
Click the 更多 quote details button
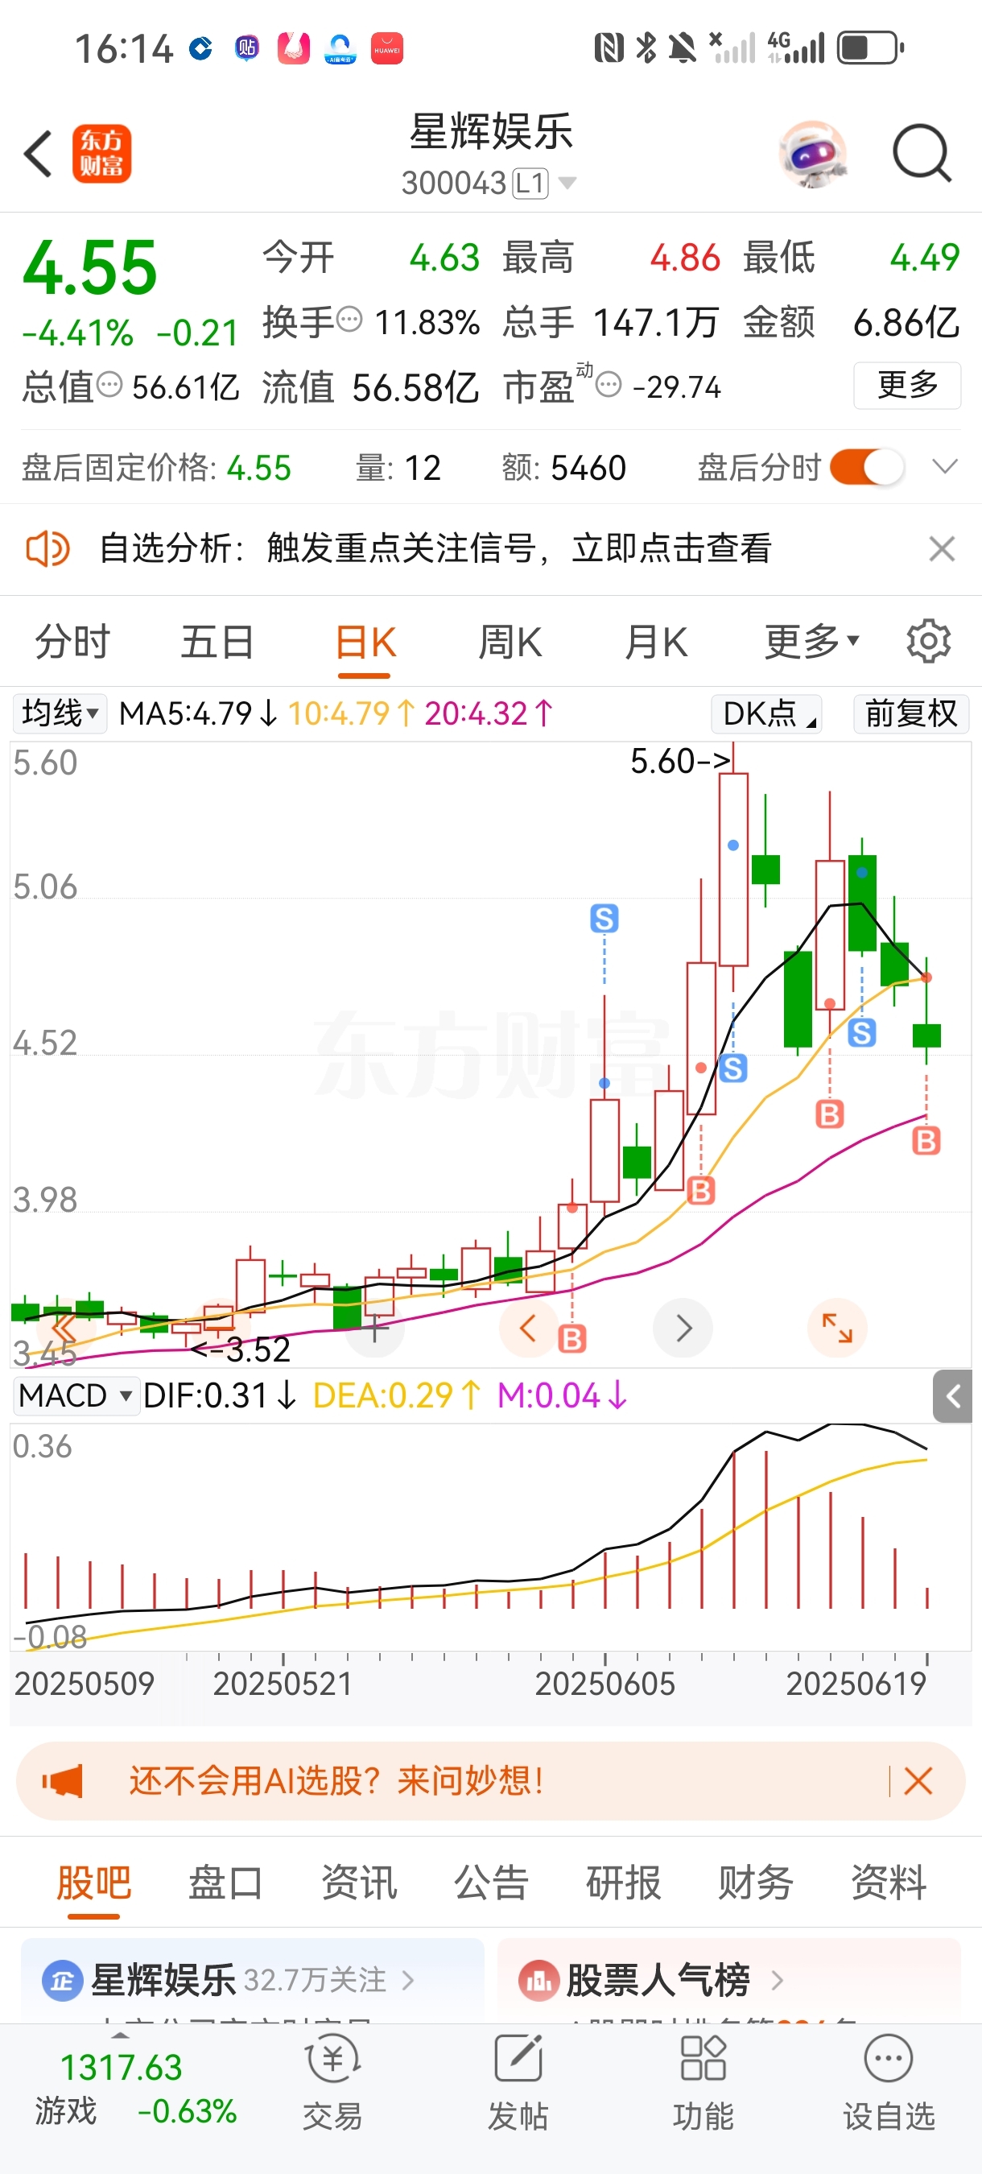pyautogui.click(x=907, y=385)
